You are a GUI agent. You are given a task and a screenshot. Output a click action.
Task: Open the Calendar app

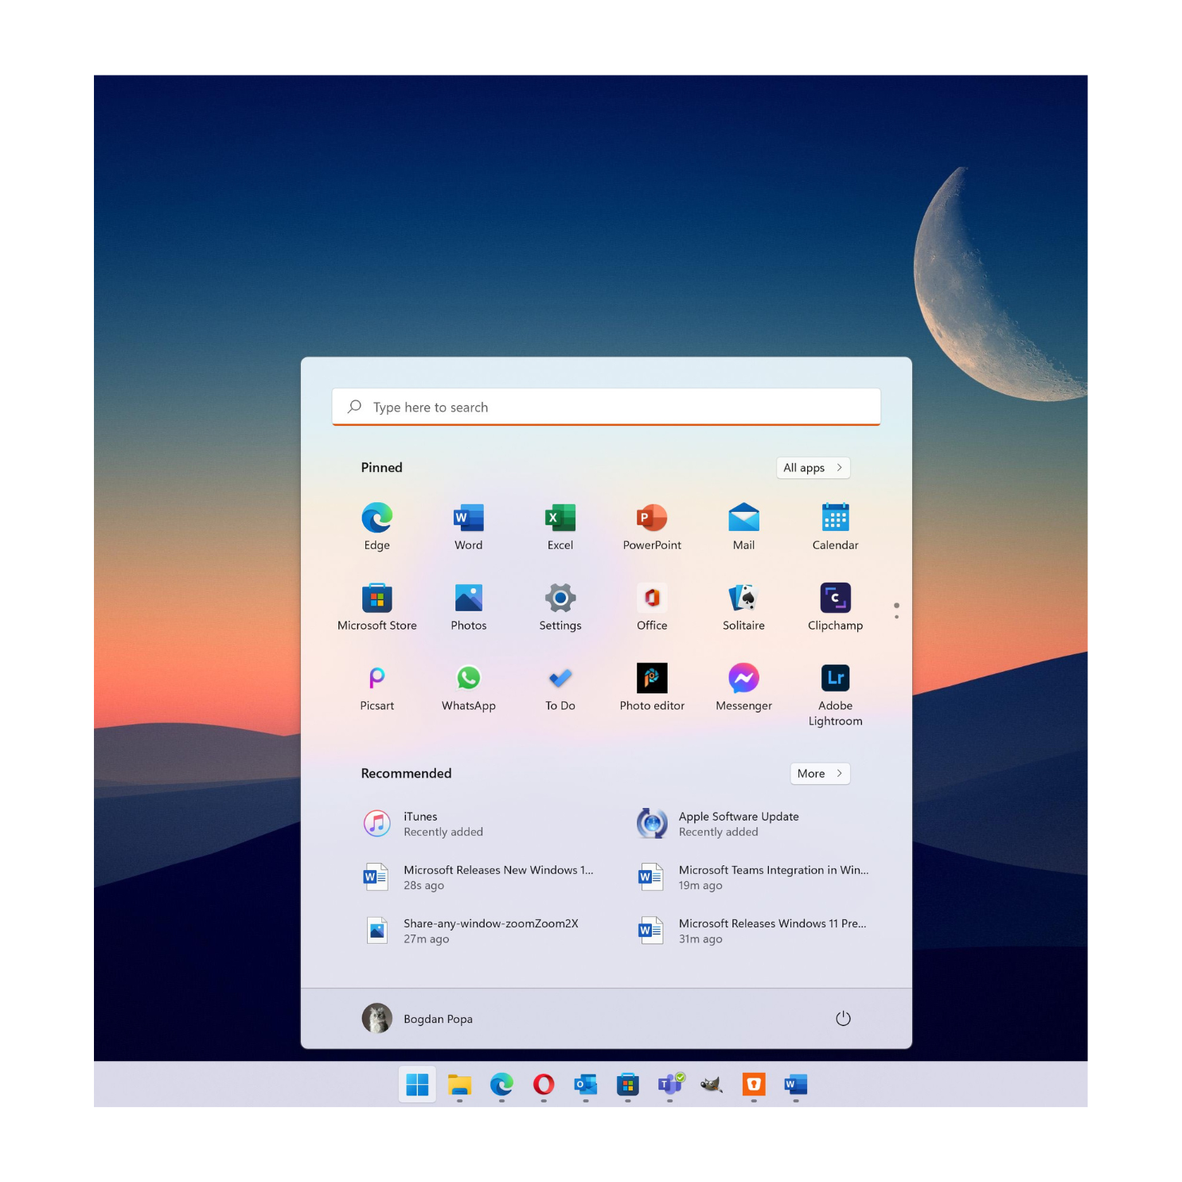(834, 525)
